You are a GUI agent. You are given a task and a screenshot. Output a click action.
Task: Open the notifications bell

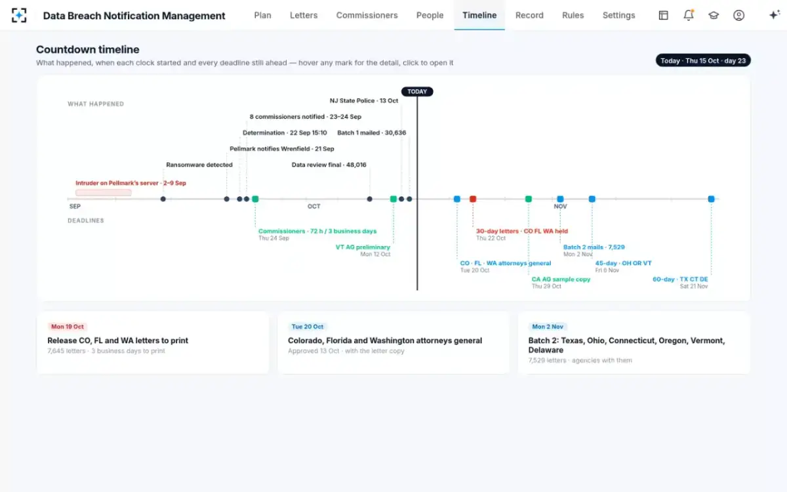click(x=688, y=15)
